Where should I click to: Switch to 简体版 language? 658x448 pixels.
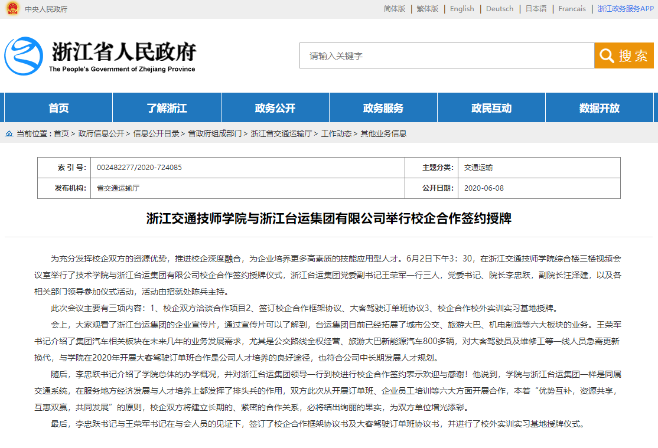(x=395, y=9)
